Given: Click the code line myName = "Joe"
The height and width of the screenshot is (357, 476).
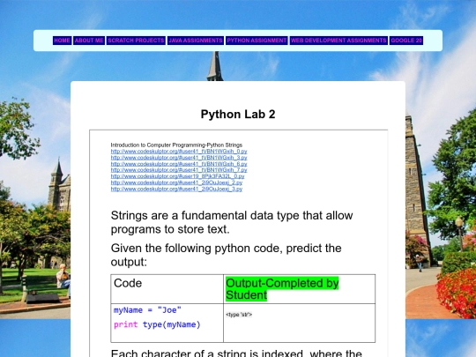Looking at the screenshot, I should pyautogui.click(x=147, y=310).
